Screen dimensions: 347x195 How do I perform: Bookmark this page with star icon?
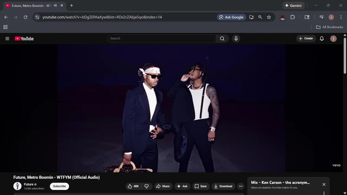[269, 17]
